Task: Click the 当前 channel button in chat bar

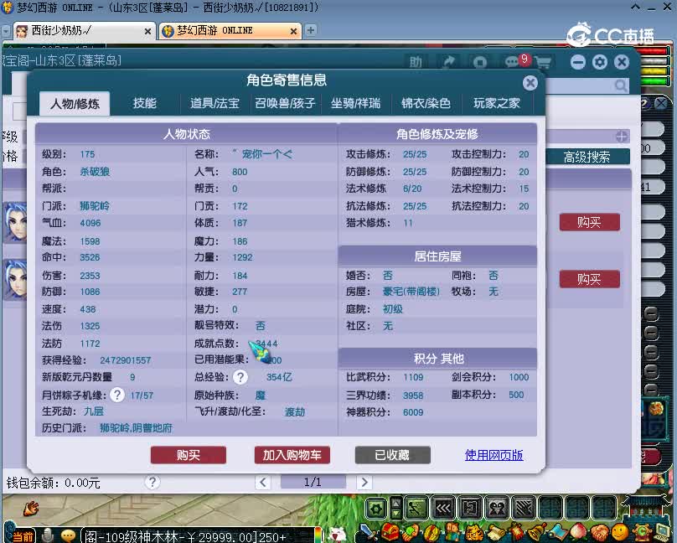Action: tap(23, 536)
